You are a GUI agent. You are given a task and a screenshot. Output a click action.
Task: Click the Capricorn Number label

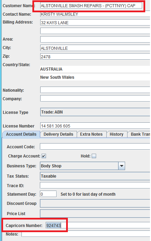point(24,225)
